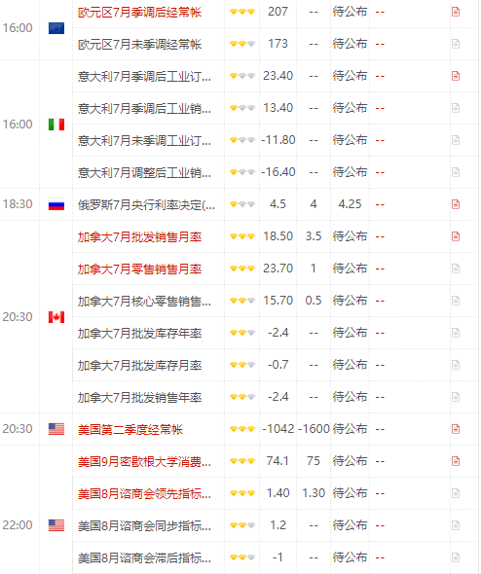Open detail icon for 意大利7月季调后工业销 row

(456, 108)
